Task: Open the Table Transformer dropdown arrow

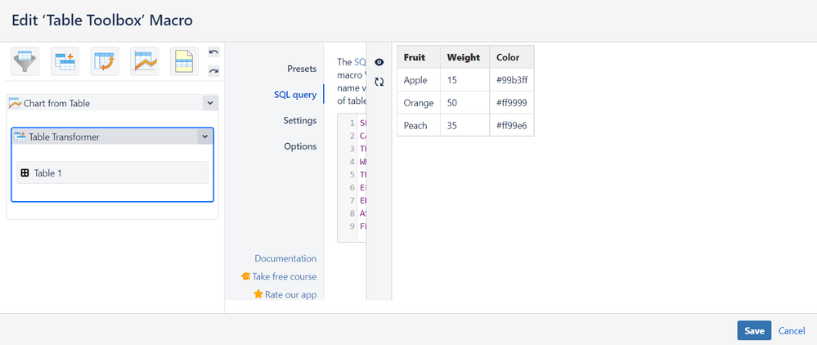Action: pos(204,137)
